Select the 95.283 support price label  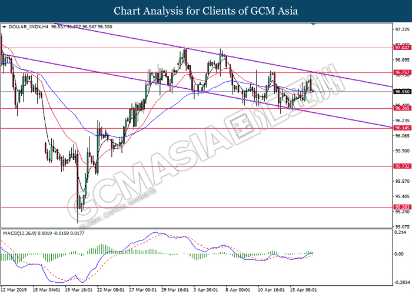click(402, 207)
